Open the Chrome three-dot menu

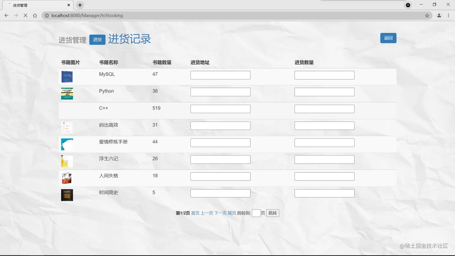coord(449,15)
